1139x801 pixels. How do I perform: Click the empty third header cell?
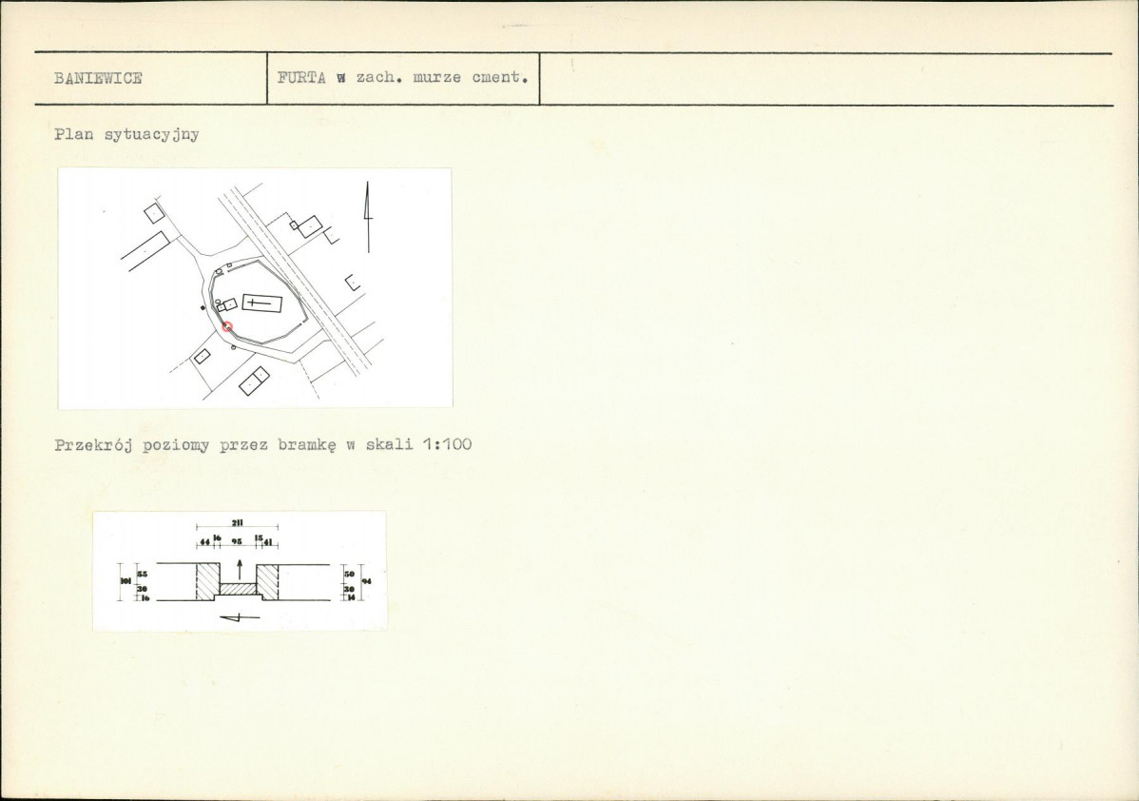point(826,79)
